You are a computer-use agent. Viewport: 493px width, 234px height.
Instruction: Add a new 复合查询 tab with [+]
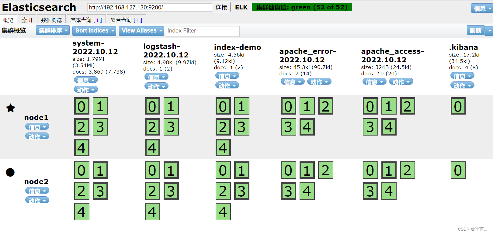pyautogui.click(x=138, y=20)
